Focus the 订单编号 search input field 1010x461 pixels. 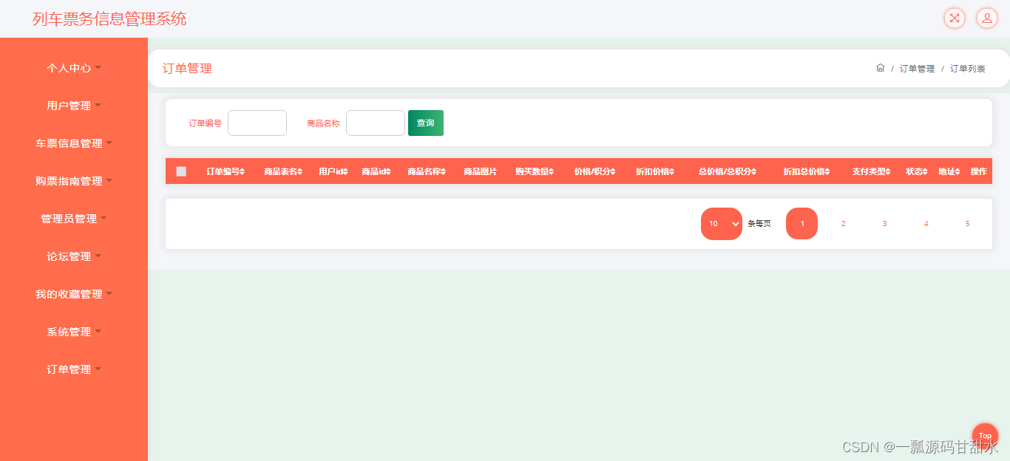(x=257, y=123)
